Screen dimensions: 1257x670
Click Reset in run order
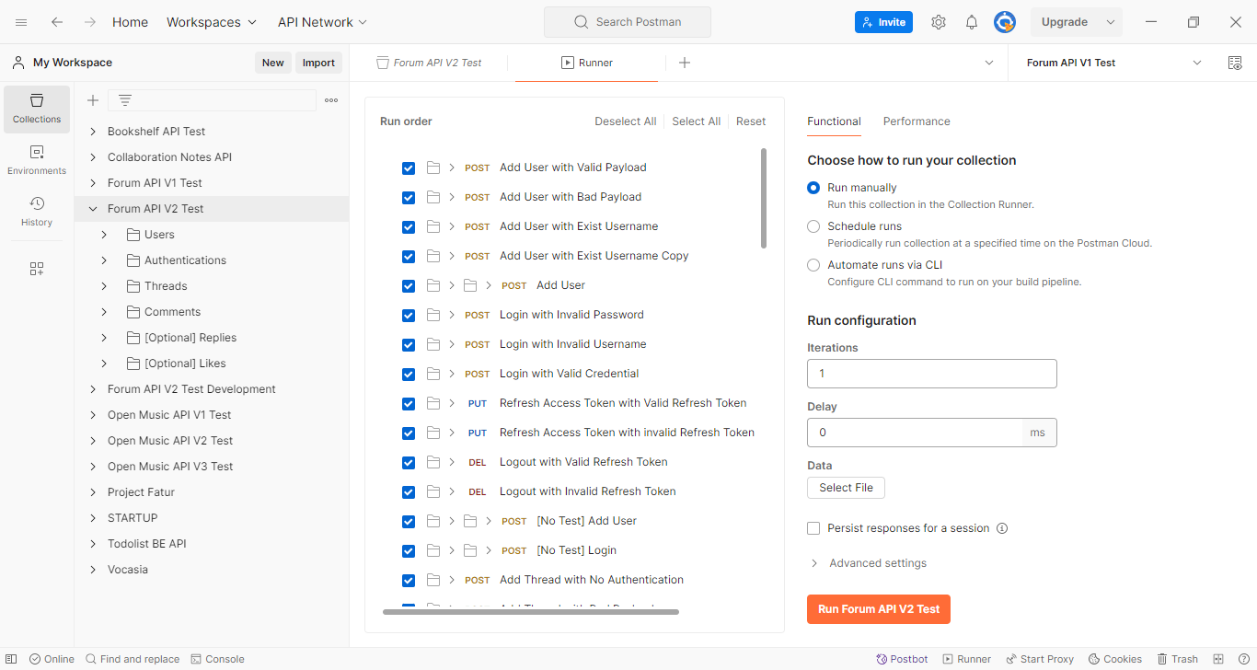751,121
